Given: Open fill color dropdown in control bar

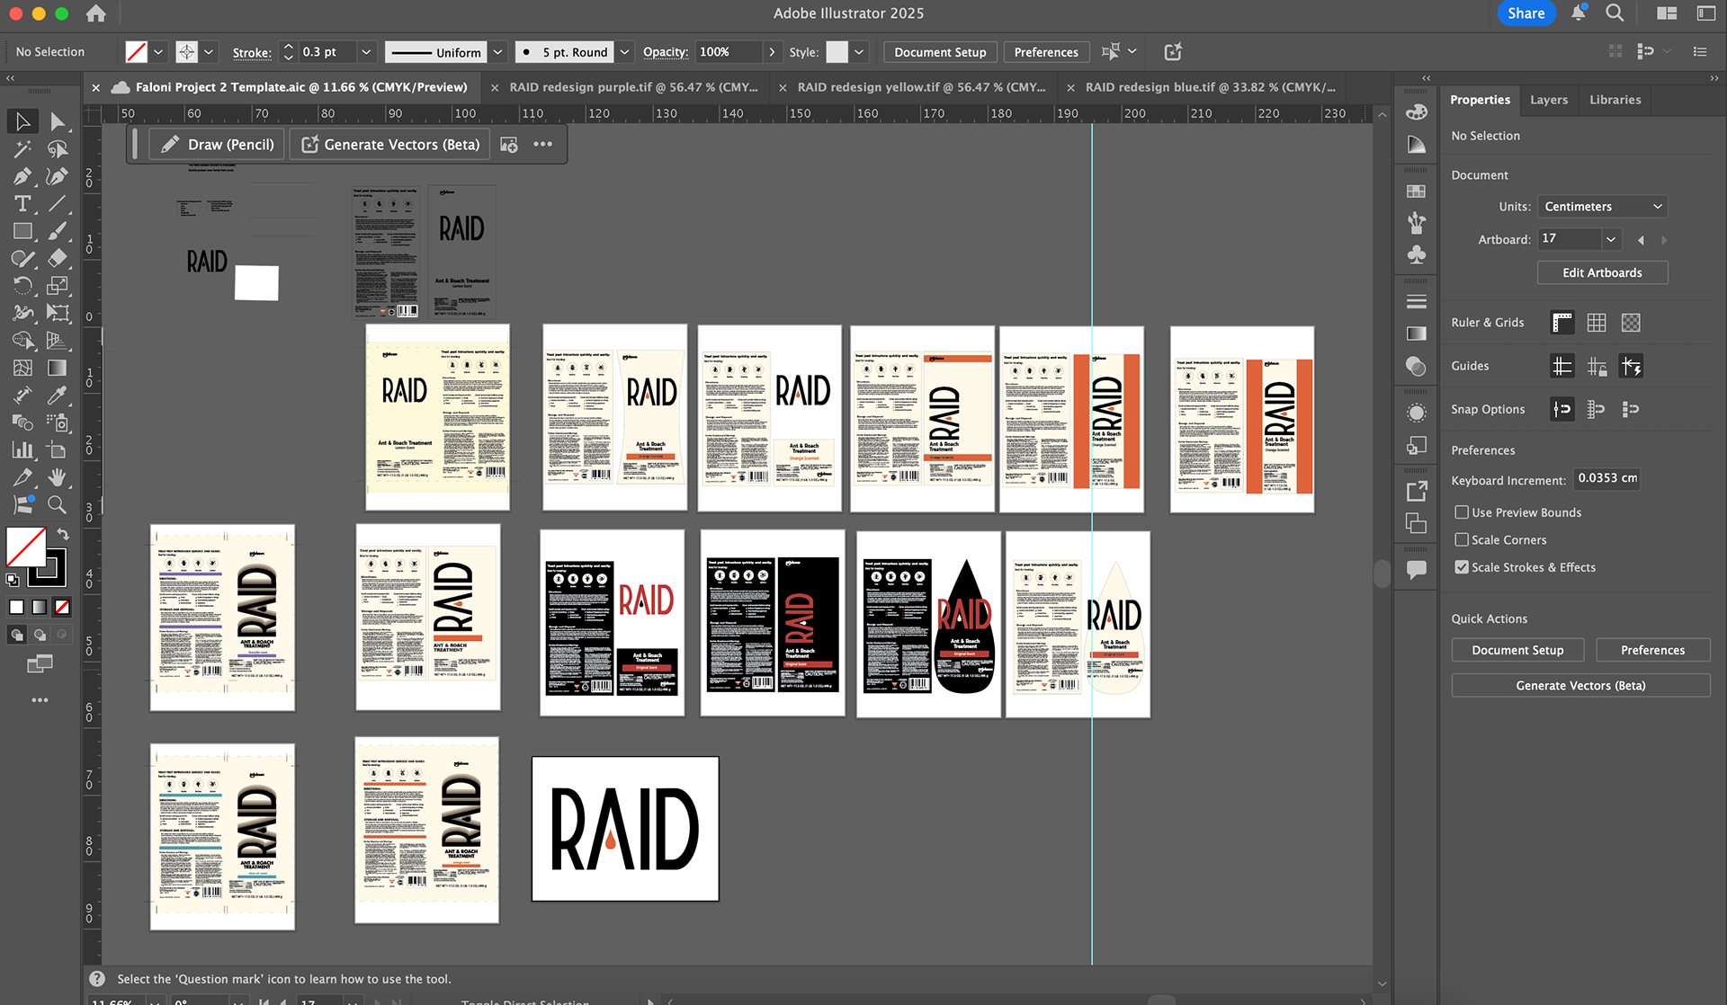Looking at the screenshot, I should coord(158,52).
